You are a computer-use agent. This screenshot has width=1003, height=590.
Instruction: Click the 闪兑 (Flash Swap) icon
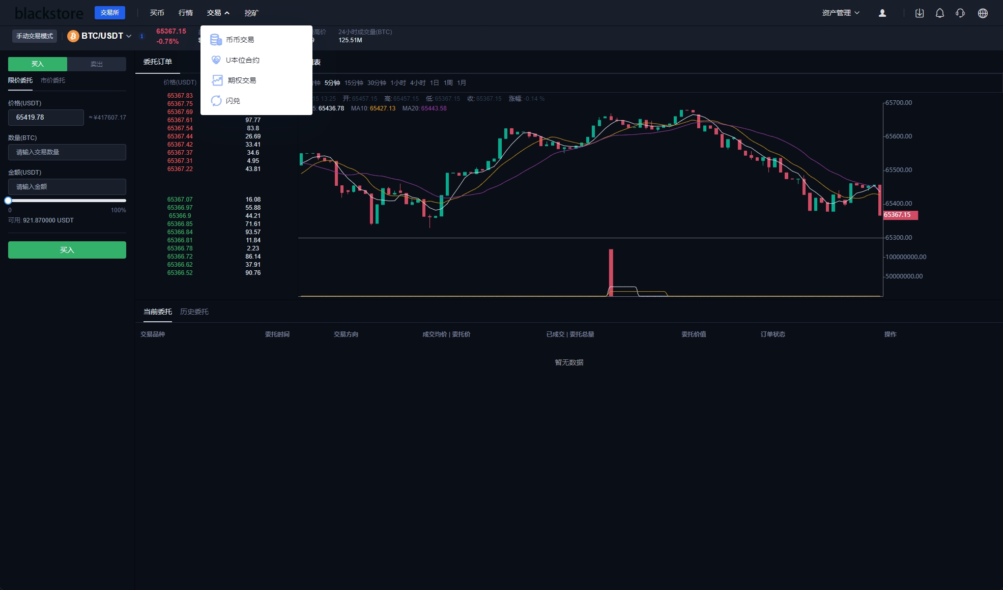click(216, 100)
